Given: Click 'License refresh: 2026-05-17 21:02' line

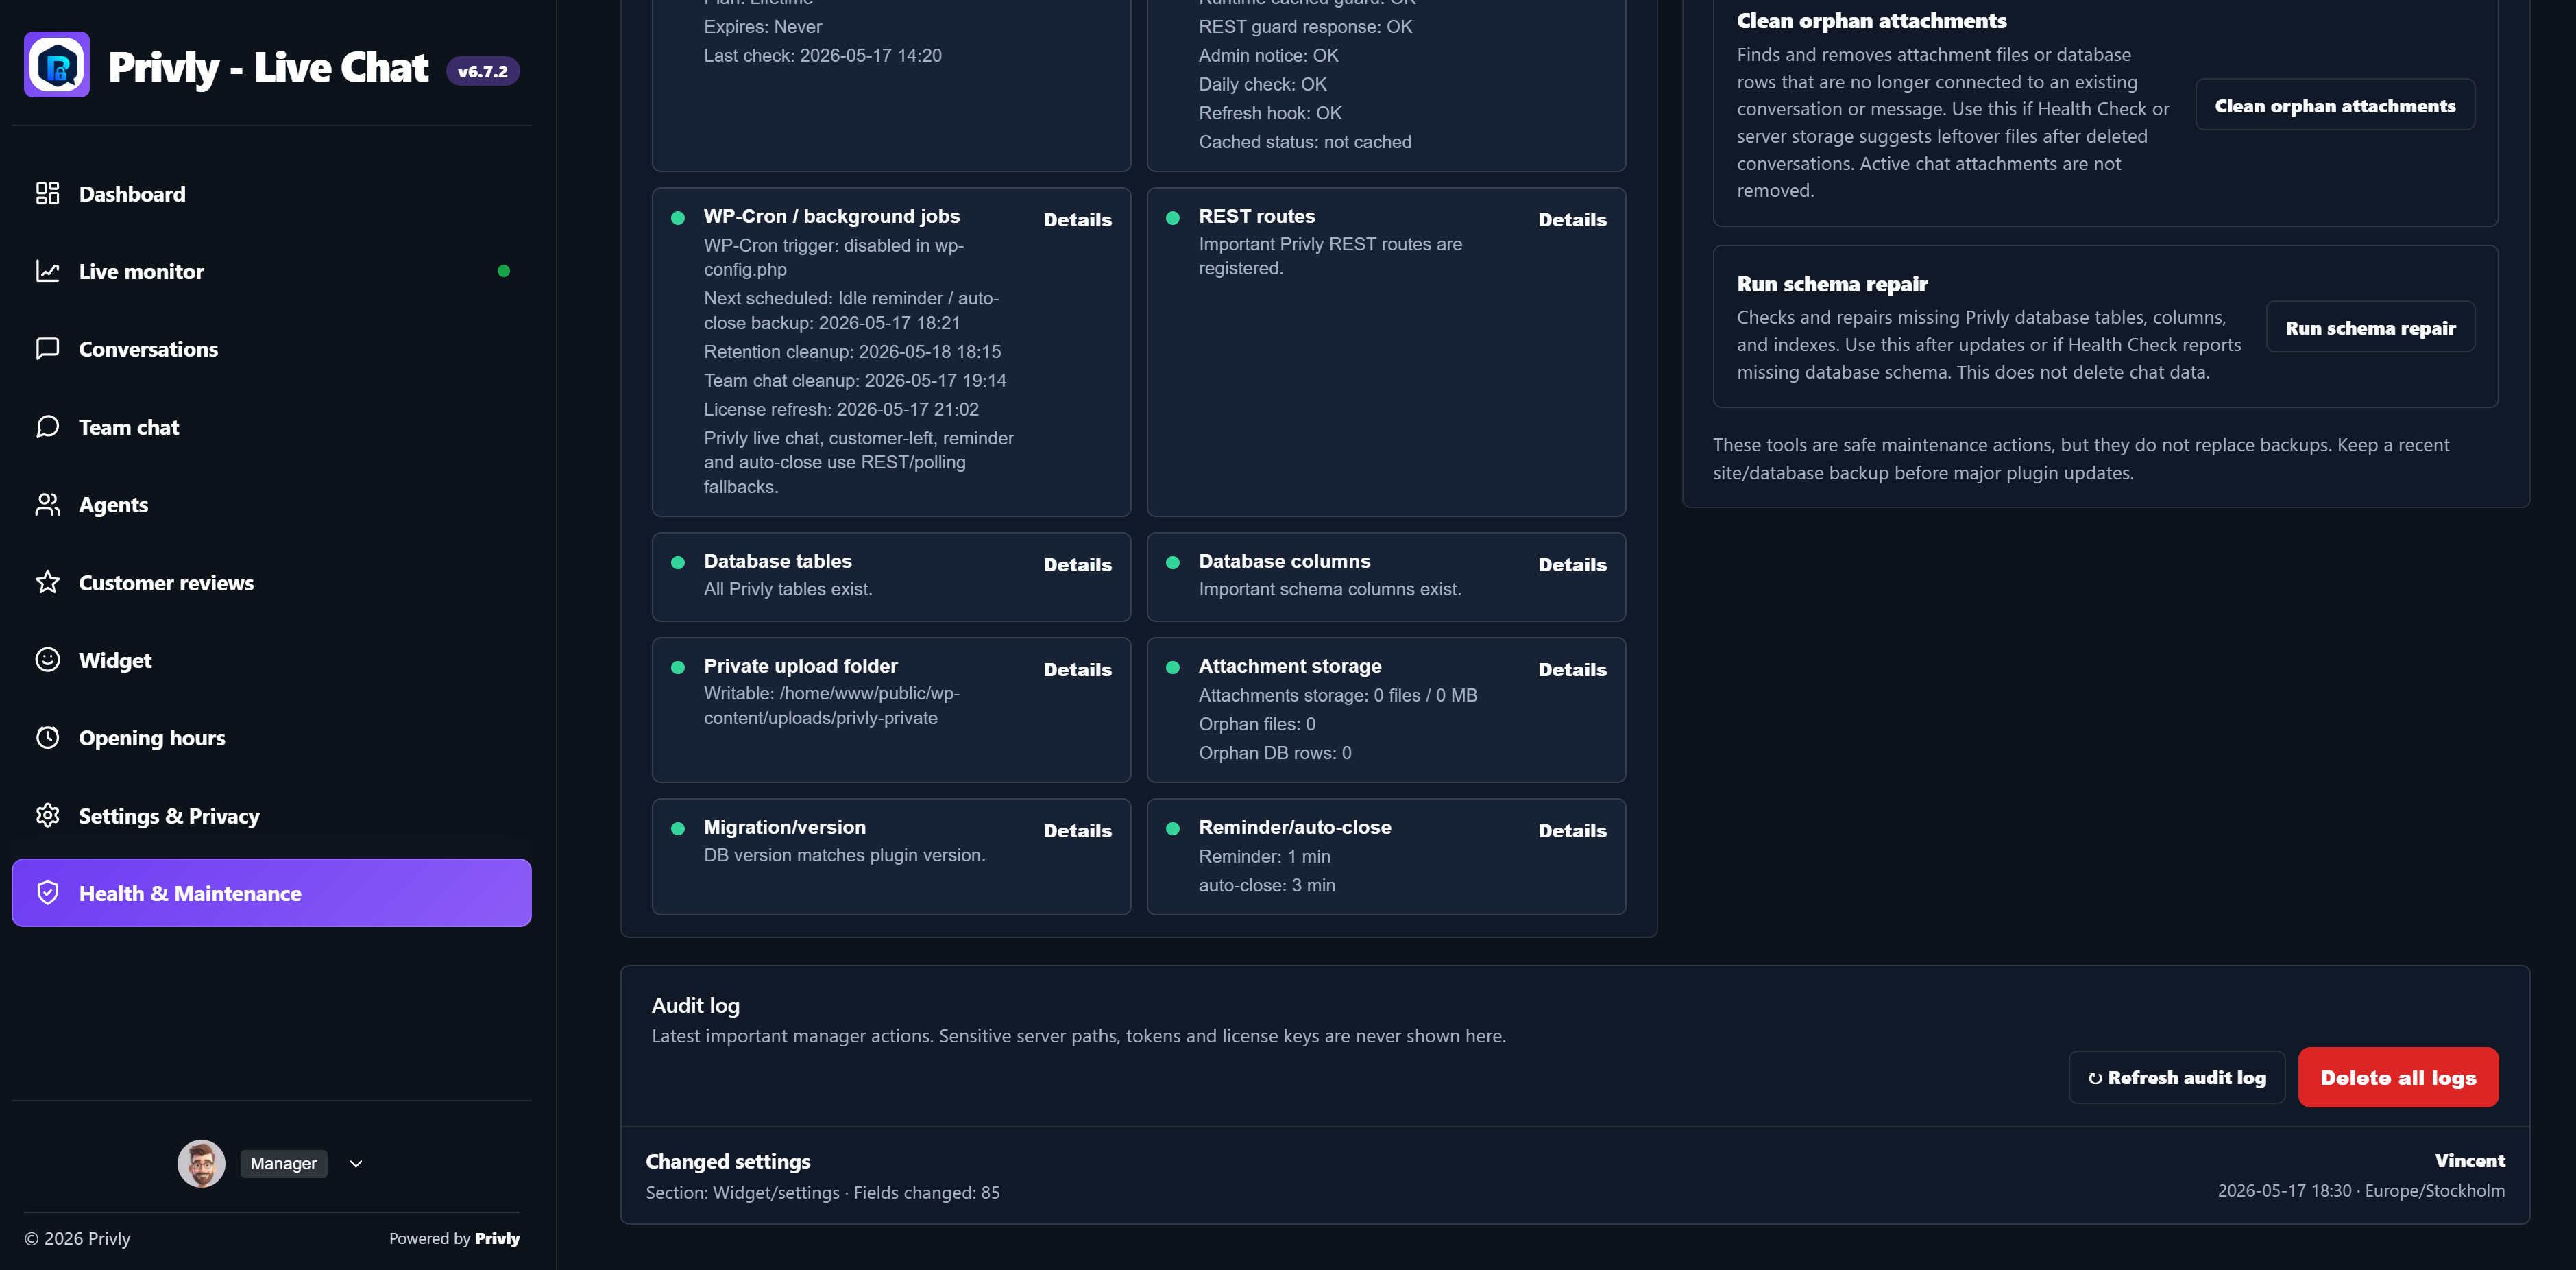Looking at the screenshot, I should tap(841, 409).
